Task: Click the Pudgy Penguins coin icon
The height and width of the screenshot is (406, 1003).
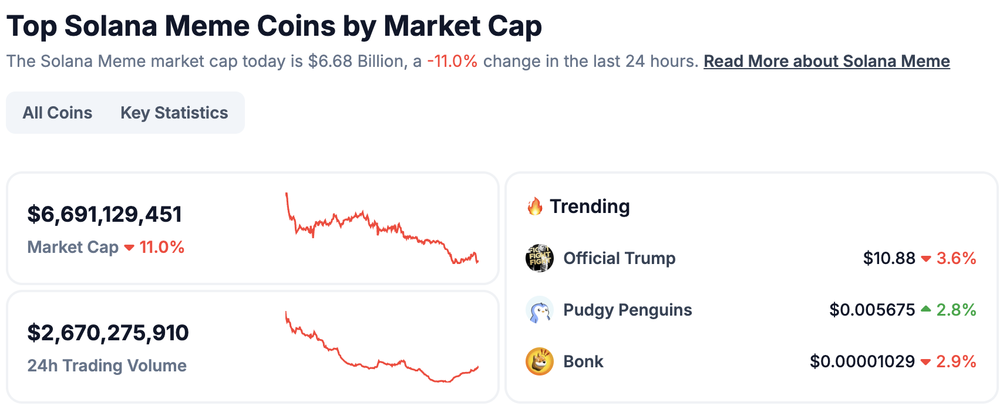Action: 539,310
